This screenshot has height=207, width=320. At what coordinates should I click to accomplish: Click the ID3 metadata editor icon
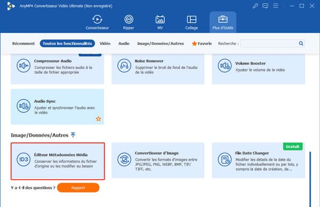pos(23,160)
